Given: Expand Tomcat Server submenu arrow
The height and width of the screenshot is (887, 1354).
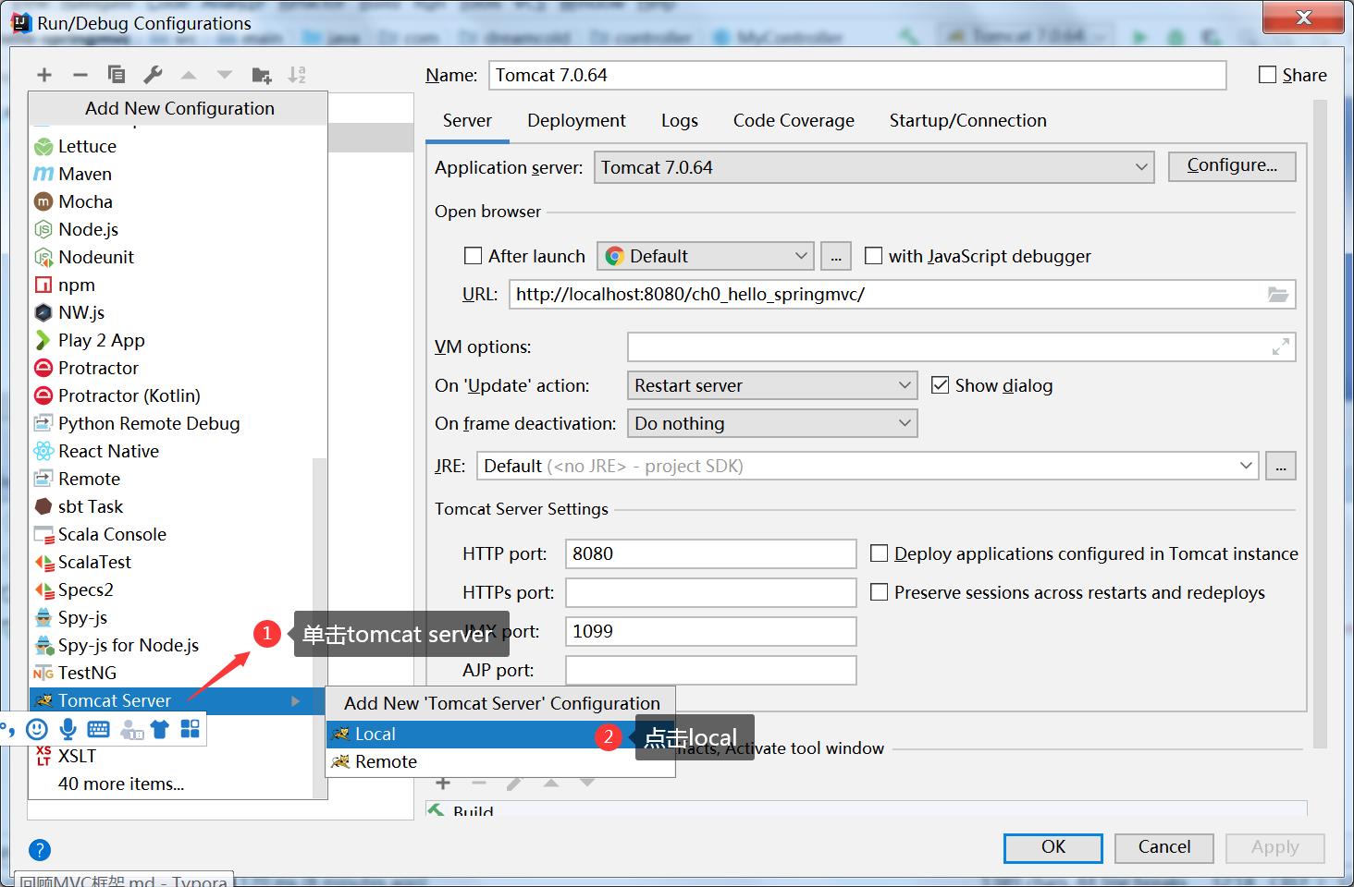Looking at the screenshot, I should (x=295, y=701).
